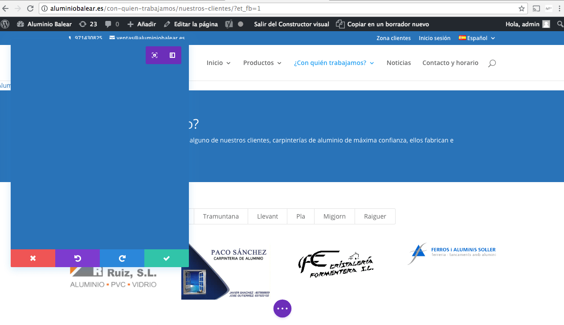Click the admin bar search magnifier
Viewport: 564px width, 325px height.
pyautogui.click(x=560, y=24)
